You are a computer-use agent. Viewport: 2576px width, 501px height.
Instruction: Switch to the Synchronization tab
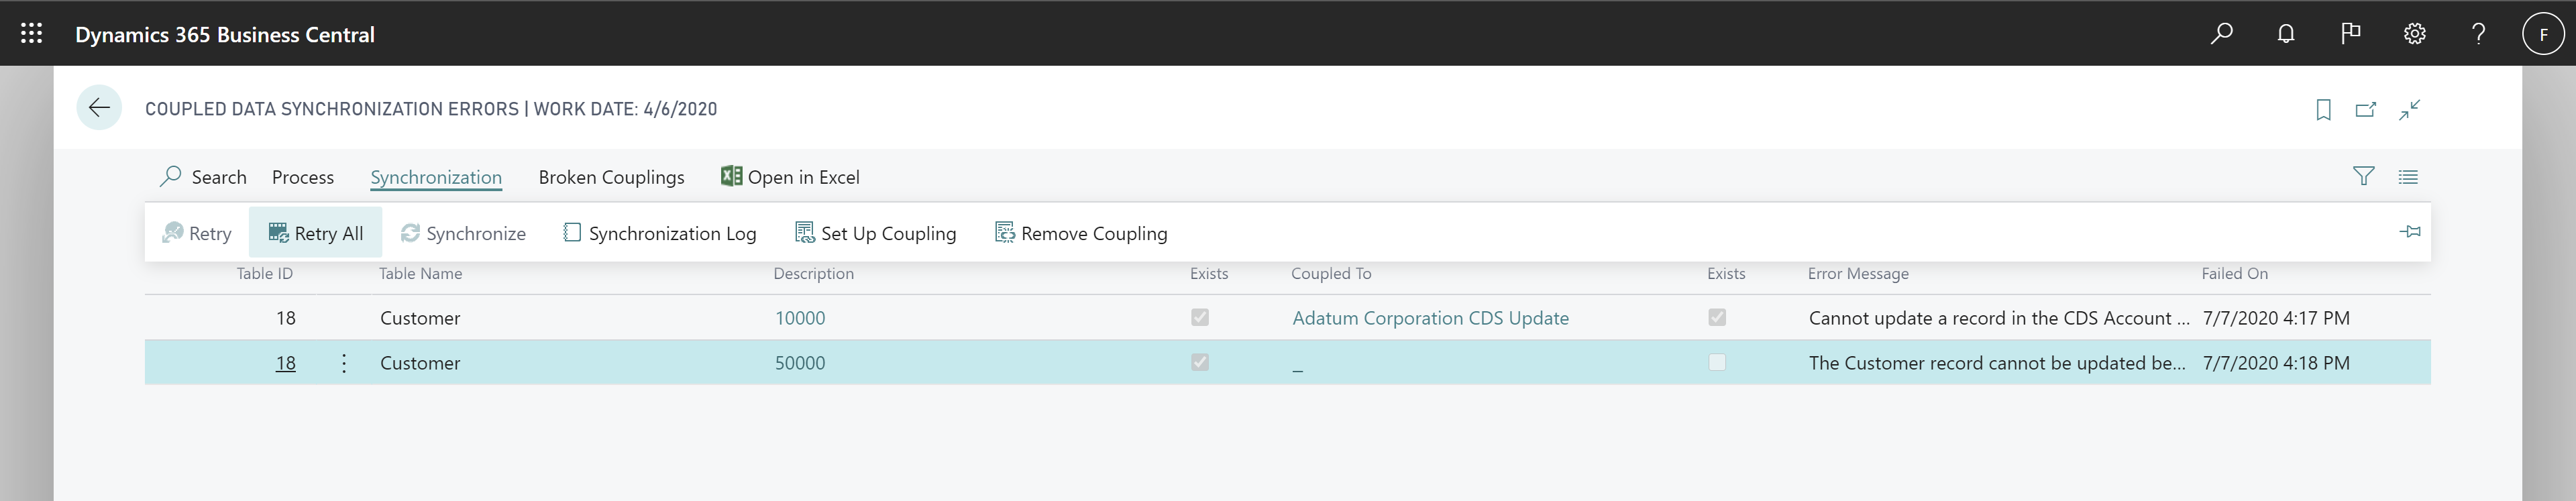pyautogui.click(x=436, y=177)
